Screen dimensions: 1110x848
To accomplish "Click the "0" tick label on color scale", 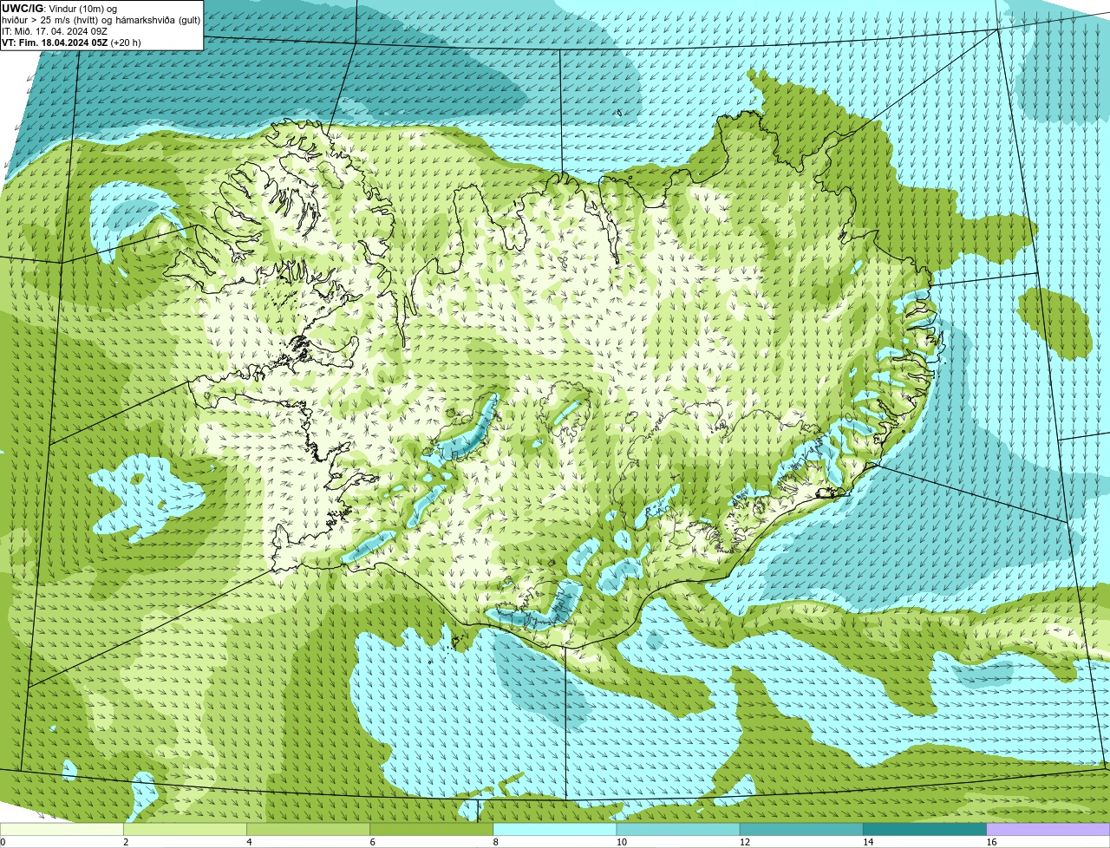I will tap(3, 842).
